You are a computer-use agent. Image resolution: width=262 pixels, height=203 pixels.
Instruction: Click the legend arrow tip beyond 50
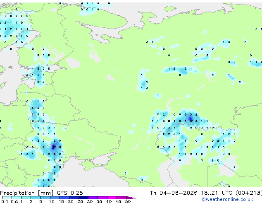click(131, 198)
